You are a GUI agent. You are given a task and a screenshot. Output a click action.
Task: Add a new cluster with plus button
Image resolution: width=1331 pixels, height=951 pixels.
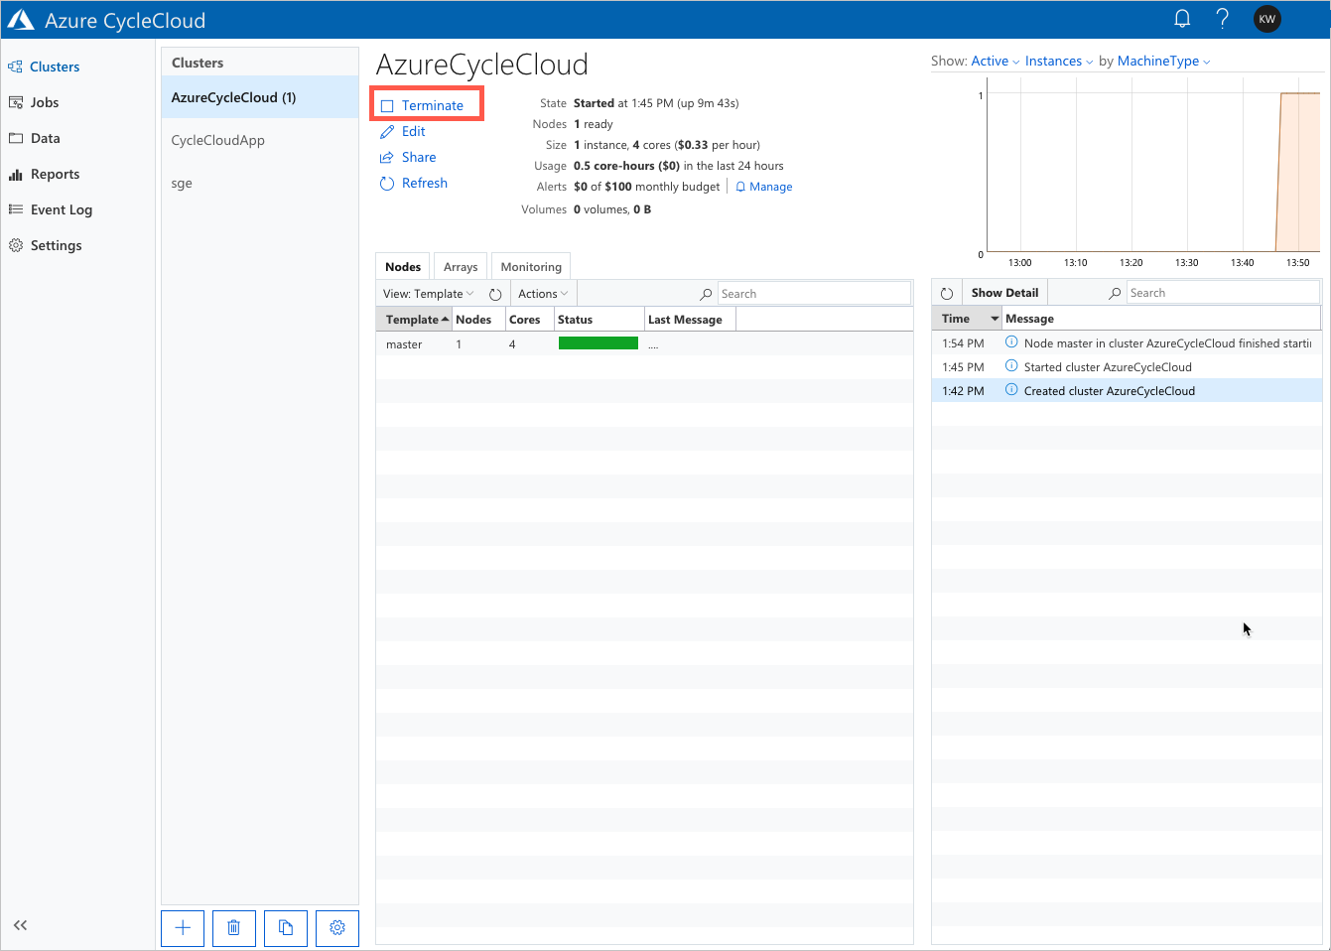(x=183, y=928)
